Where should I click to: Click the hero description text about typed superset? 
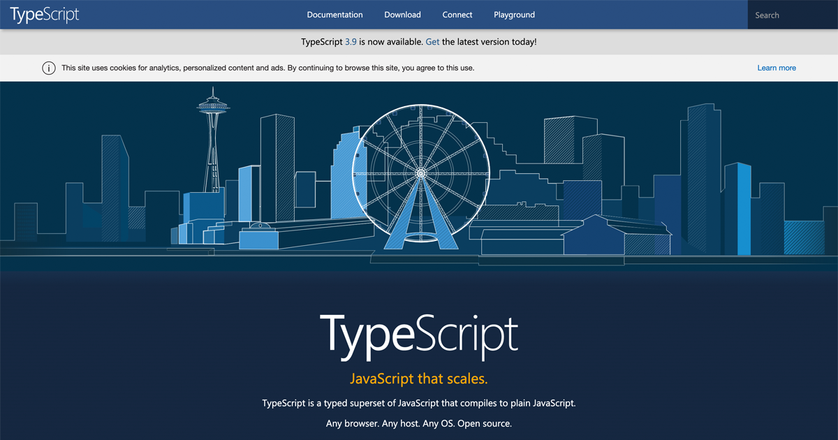pyautogui.click(x=419, y=403)
